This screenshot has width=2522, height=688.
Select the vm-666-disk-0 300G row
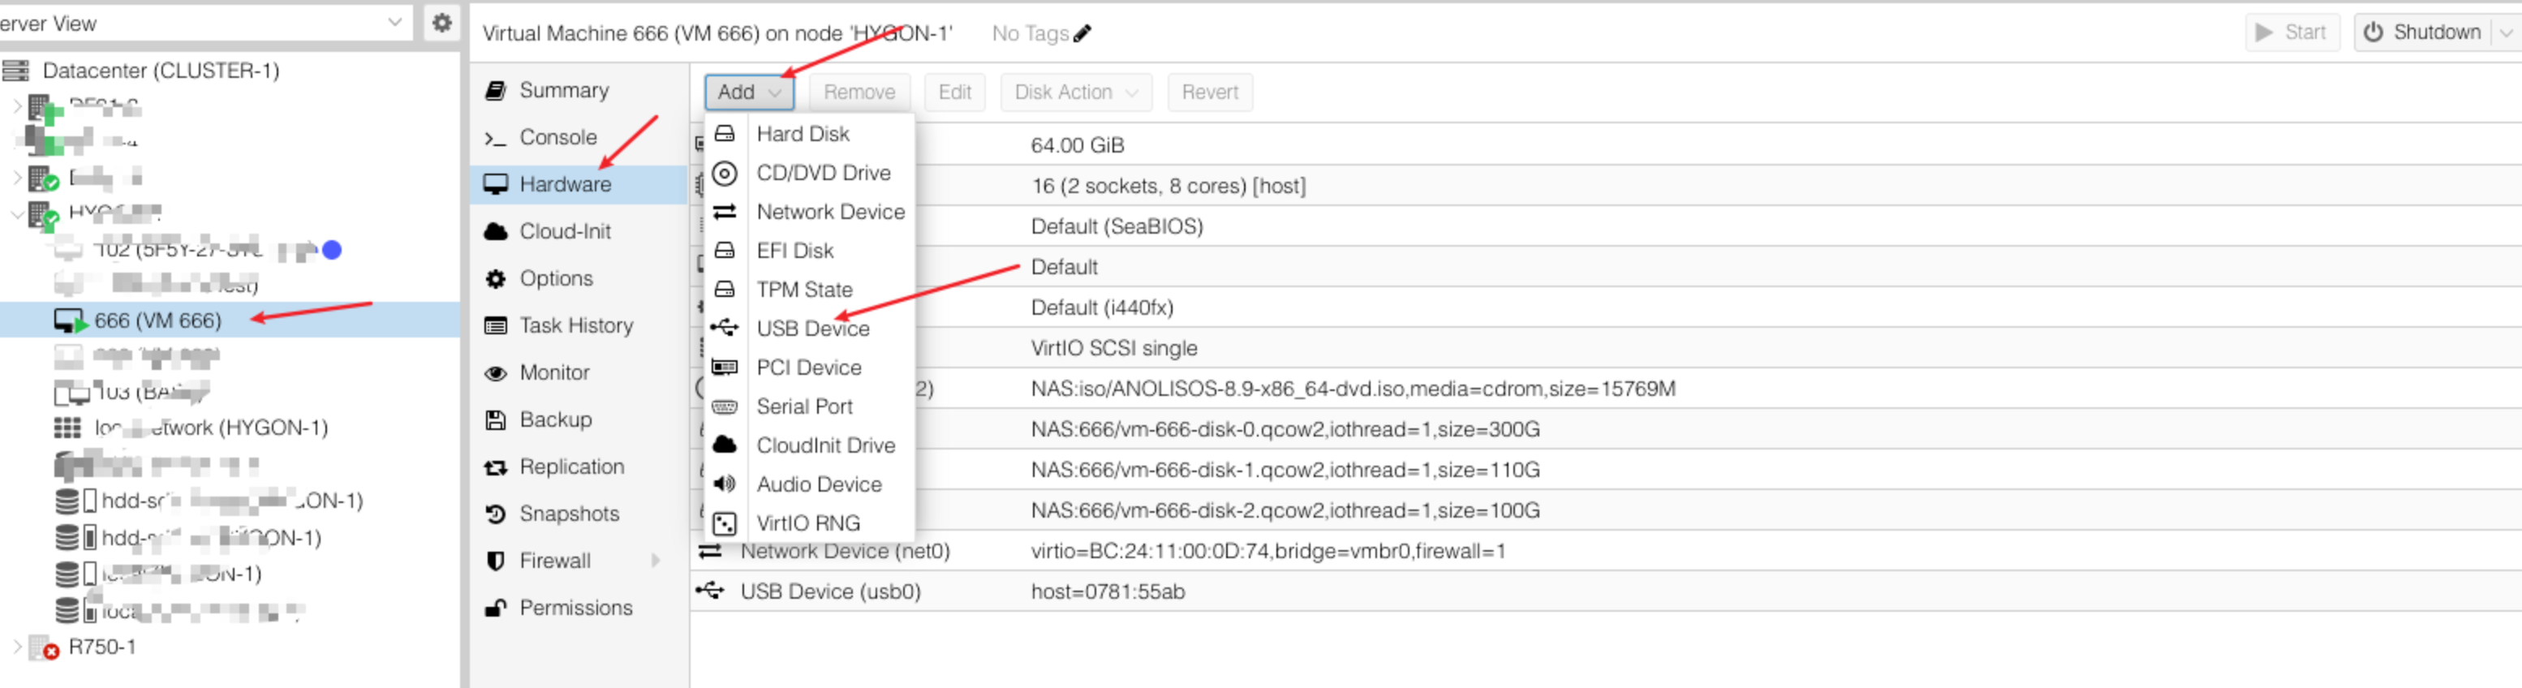pos(1606,428)
